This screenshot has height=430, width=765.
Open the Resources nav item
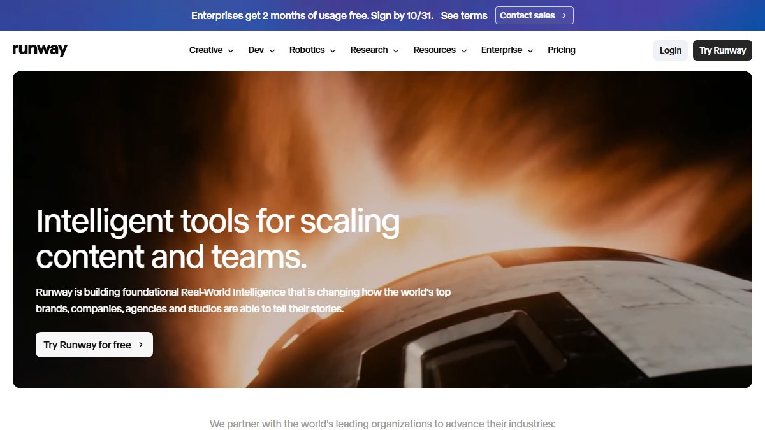pyautogui.click(x=435, y=50)
